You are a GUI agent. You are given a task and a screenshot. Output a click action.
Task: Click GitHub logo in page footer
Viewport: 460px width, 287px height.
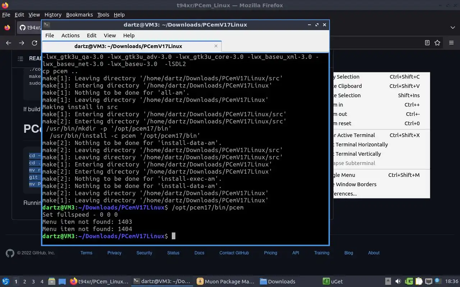pos(10,253)
